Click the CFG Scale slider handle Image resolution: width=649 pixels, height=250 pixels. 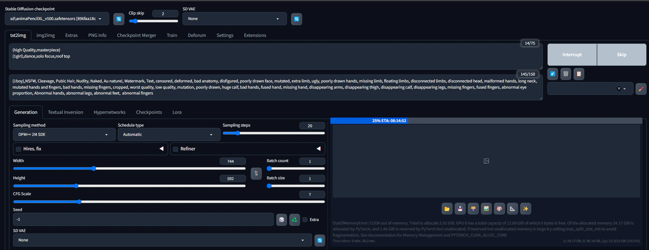(79, 202)
